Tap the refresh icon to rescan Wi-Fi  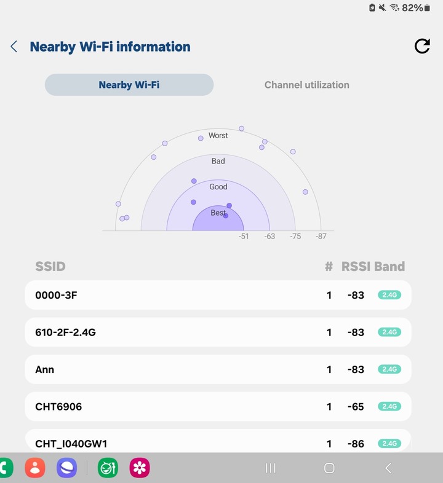422,46
